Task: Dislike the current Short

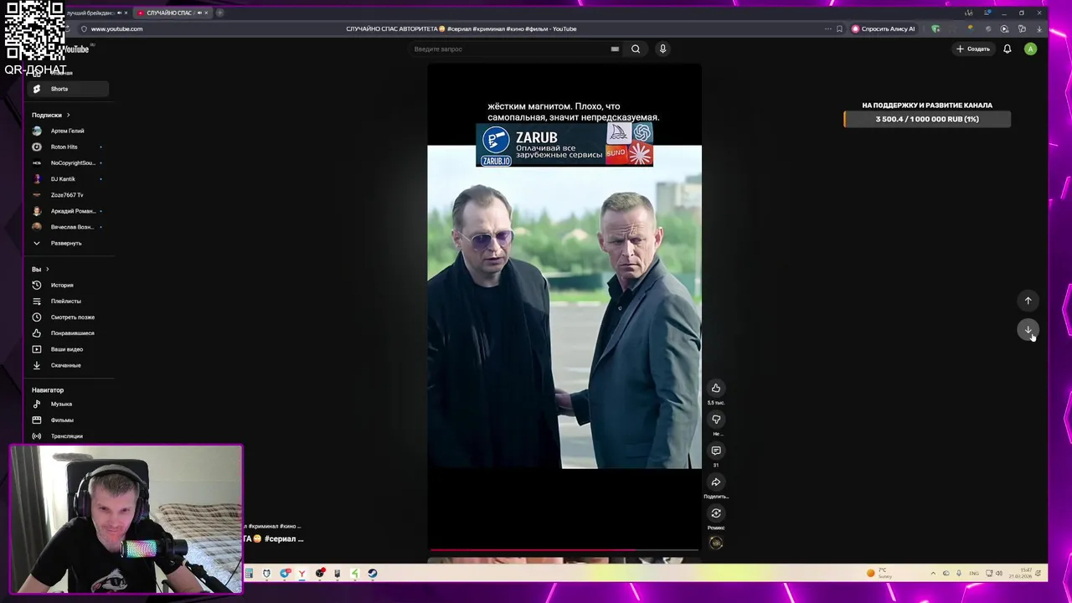Action: pyautogui.click(x=716, y=420)
